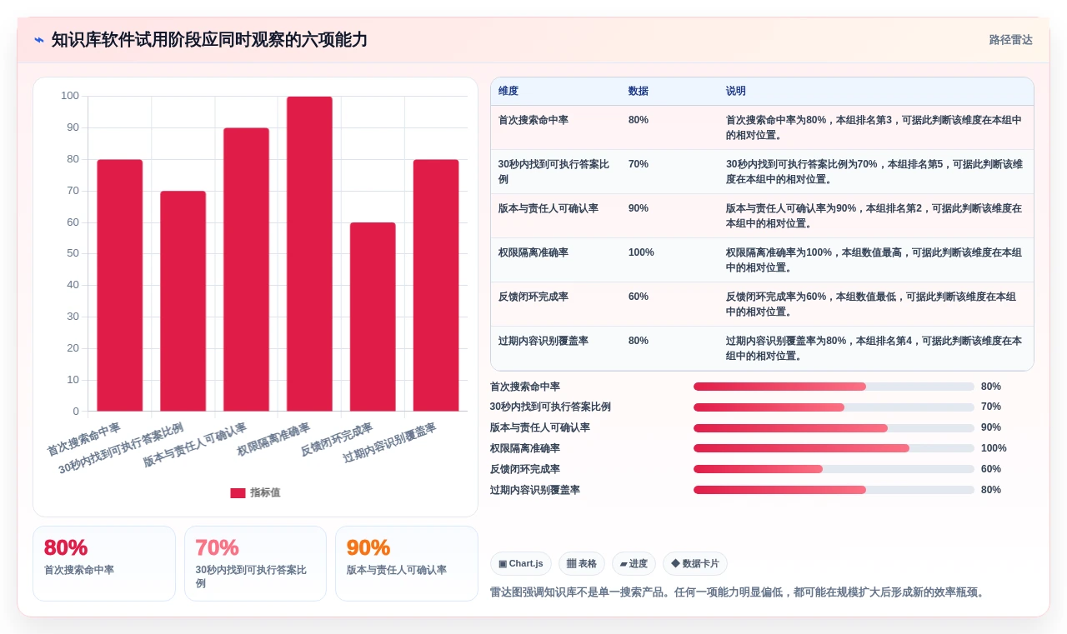Open the 70% data card
This screenshot has width=1067, height=634.
coord(255,563)
